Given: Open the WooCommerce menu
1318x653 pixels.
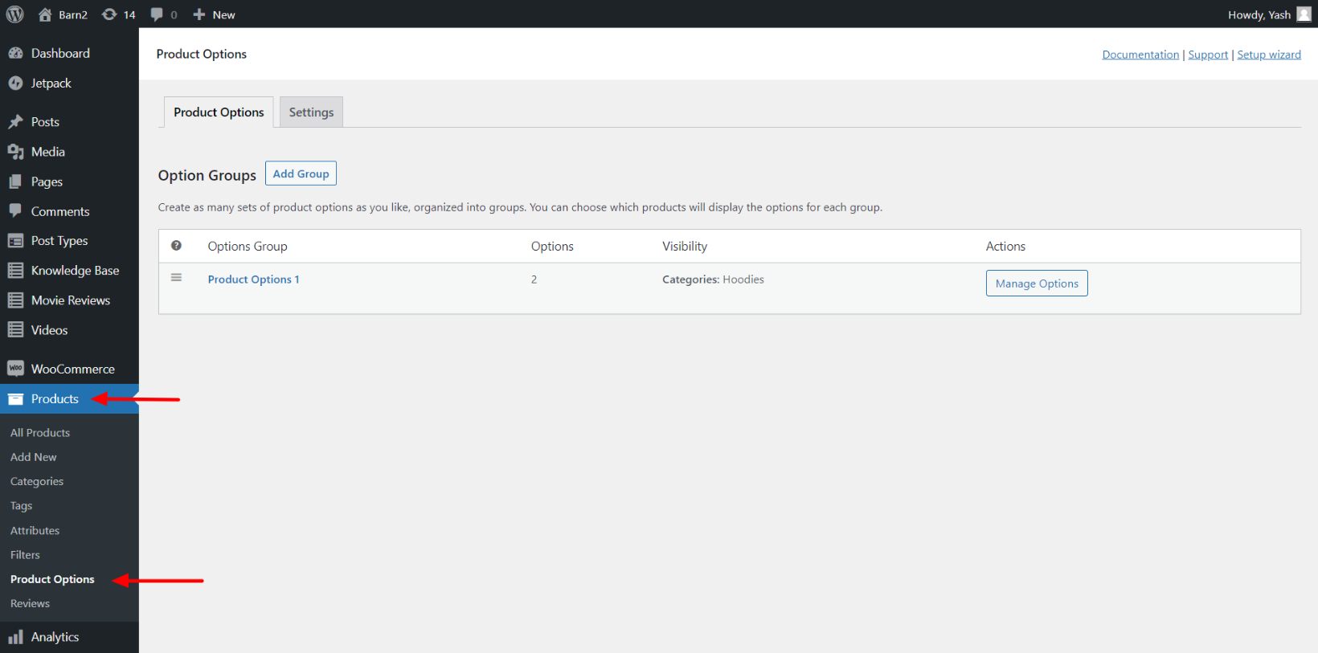Looking at the screenshot, I should pos(72,369).
